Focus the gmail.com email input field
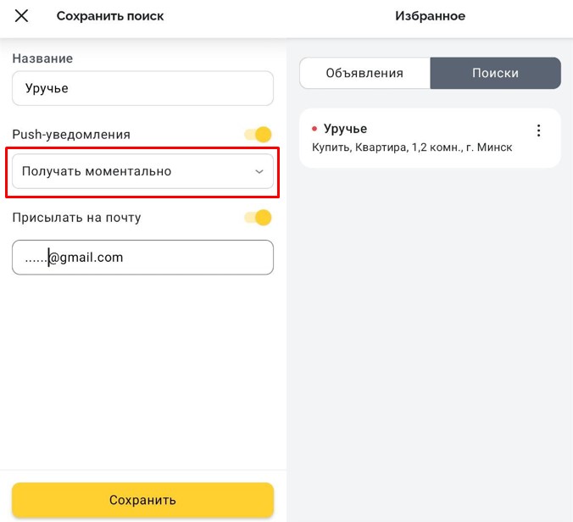 click(x=142, y=257)
